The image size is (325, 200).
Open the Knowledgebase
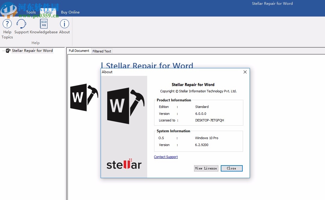point(43,24)
